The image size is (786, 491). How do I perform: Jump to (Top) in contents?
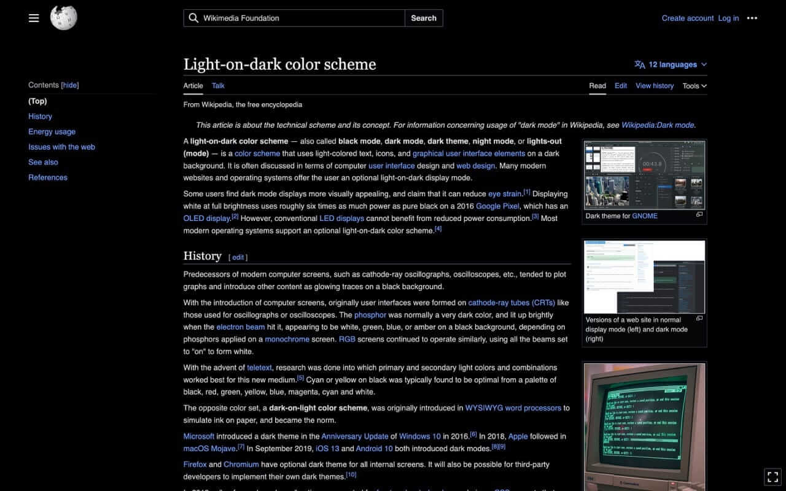[37, 101]
